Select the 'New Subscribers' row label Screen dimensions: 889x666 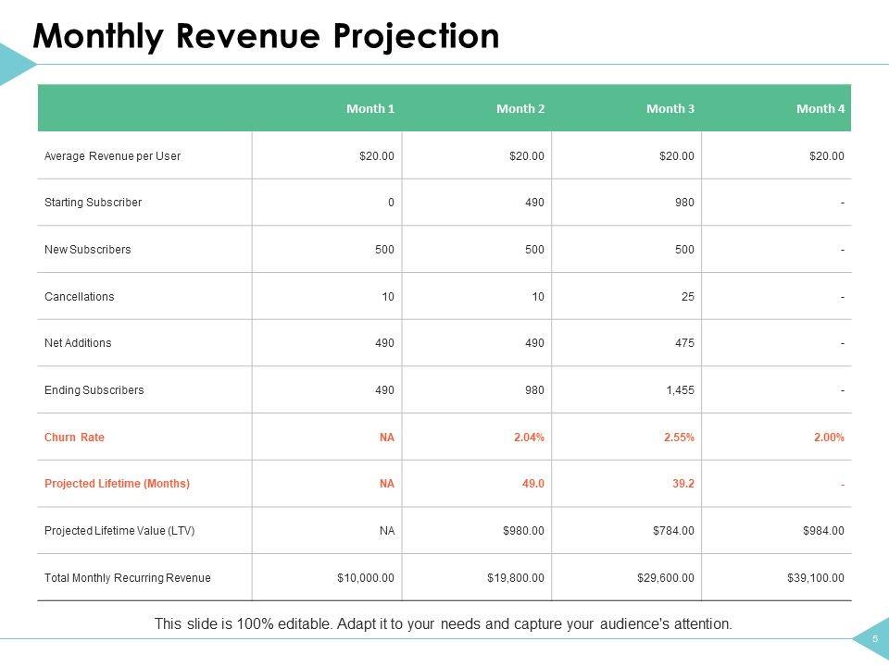pyautogui.click(x=87, y=249)
